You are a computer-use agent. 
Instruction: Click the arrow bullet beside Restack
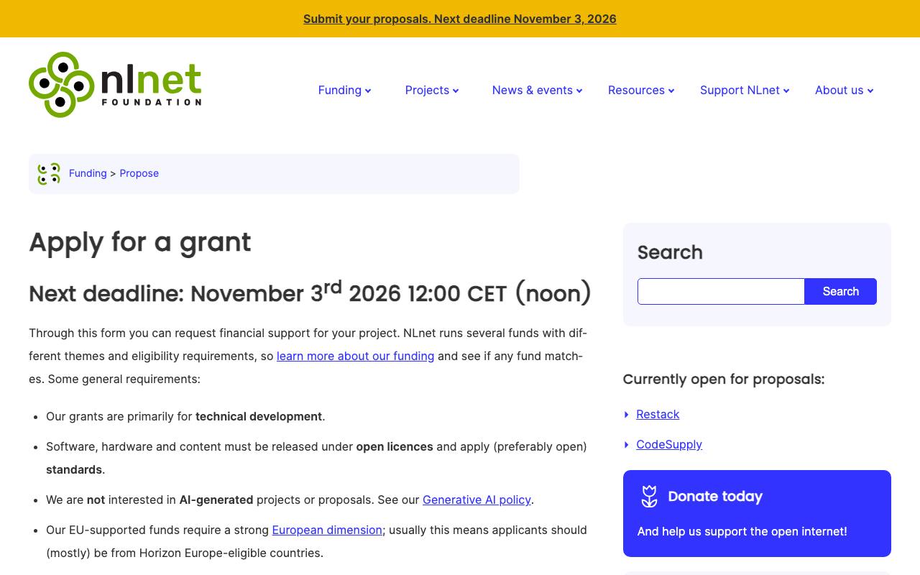(x=627, y=415)
